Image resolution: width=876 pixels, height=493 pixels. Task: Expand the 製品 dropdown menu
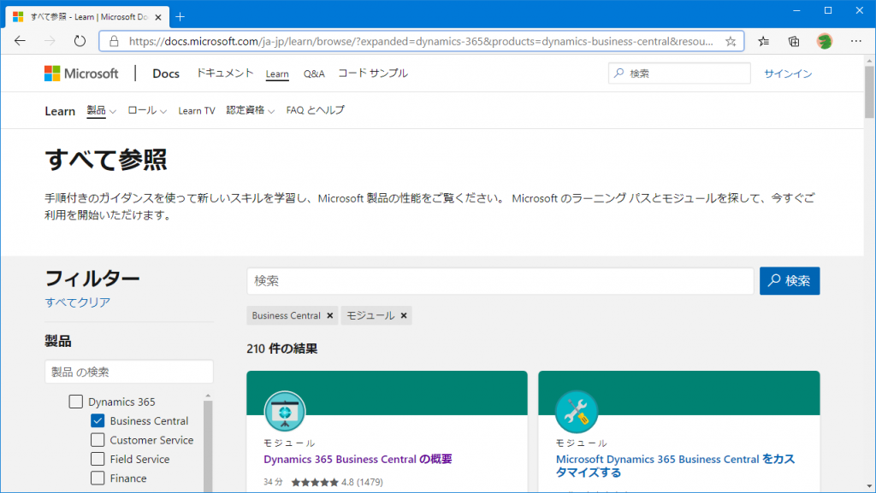tap(101, 110)
